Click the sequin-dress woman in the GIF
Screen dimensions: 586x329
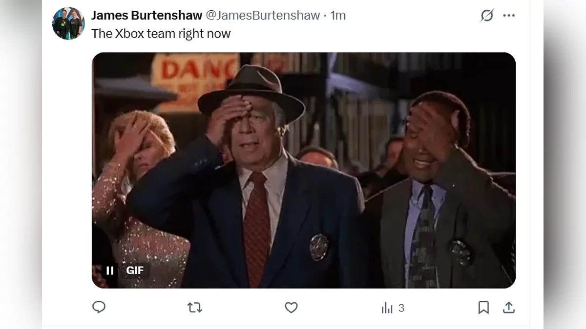pos(139,200)
